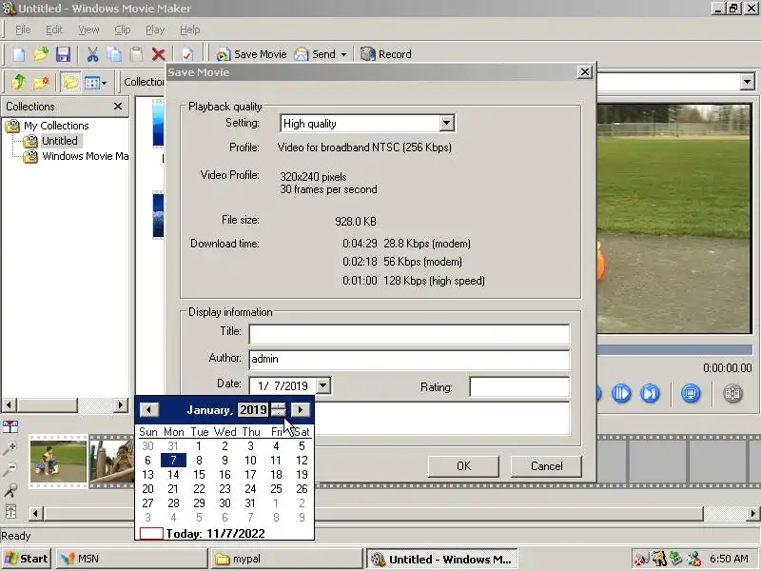Click the Paste clipboard icon
Image resolution: width=761 pixels, height=571 pixels.
pos(136,54)
